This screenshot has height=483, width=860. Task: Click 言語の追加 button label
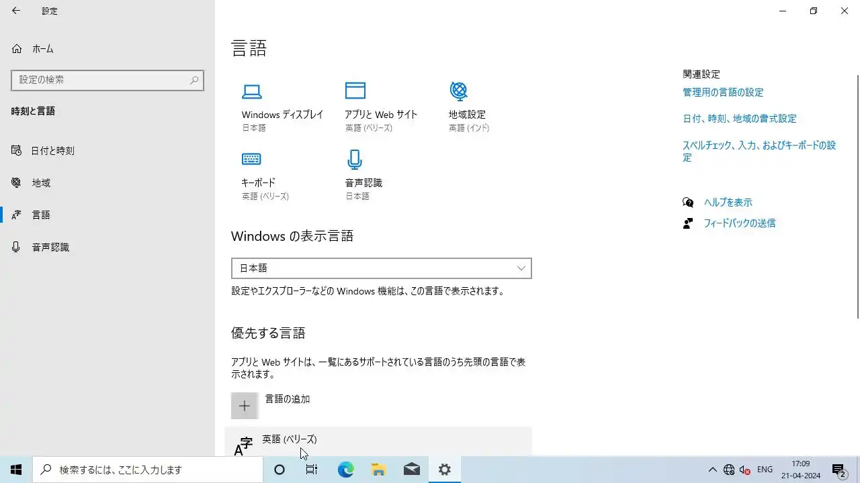click(x=288, y=399)
